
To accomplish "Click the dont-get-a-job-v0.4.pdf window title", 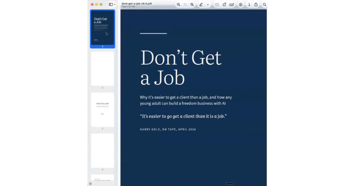I will pyautogui.click(x=137, y=3).
